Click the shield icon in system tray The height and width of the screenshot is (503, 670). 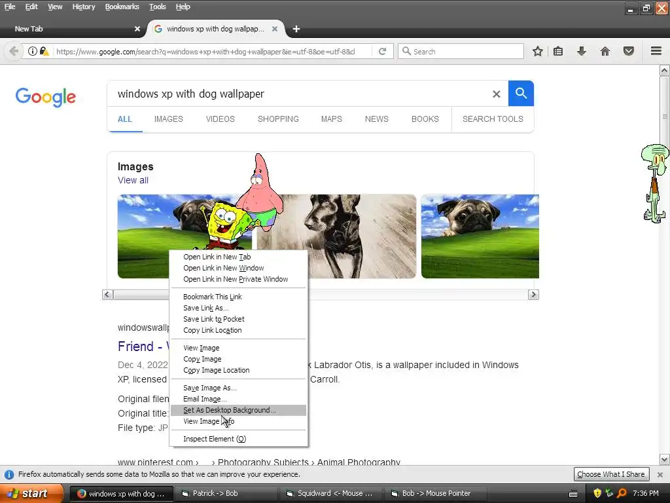(597, 493)
